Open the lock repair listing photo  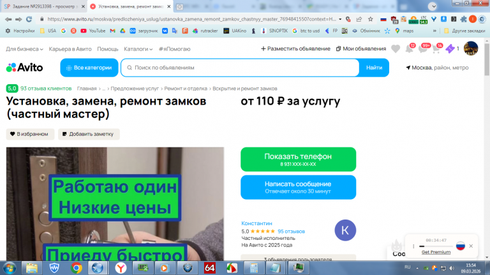pos(115,204)
